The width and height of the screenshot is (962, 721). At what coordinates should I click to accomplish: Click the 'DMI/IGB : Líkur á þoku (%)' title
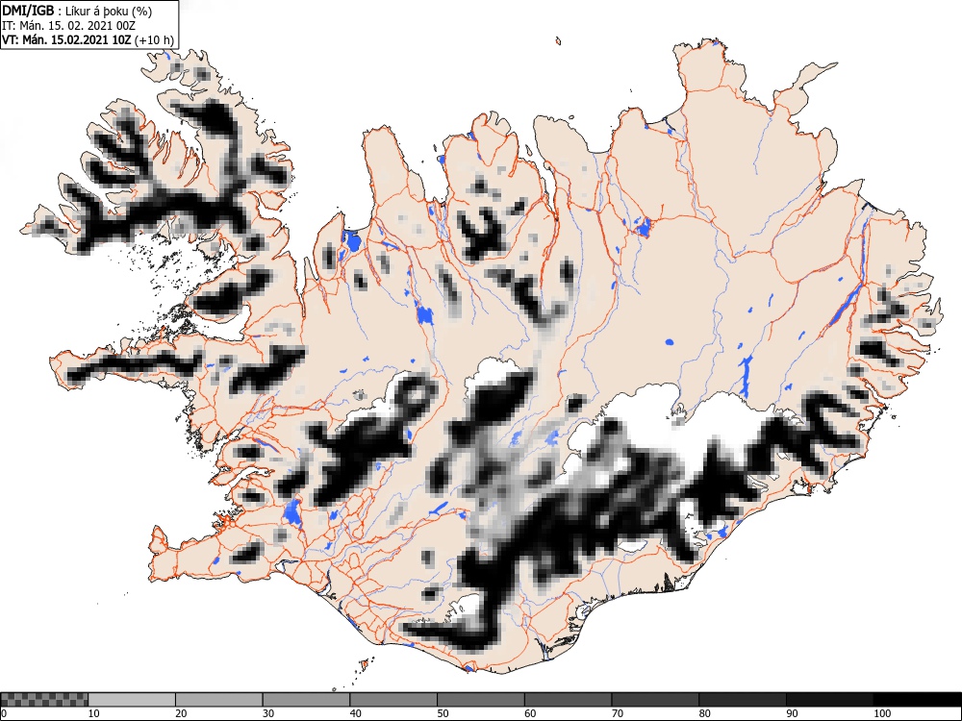click(x=77, y=11)
